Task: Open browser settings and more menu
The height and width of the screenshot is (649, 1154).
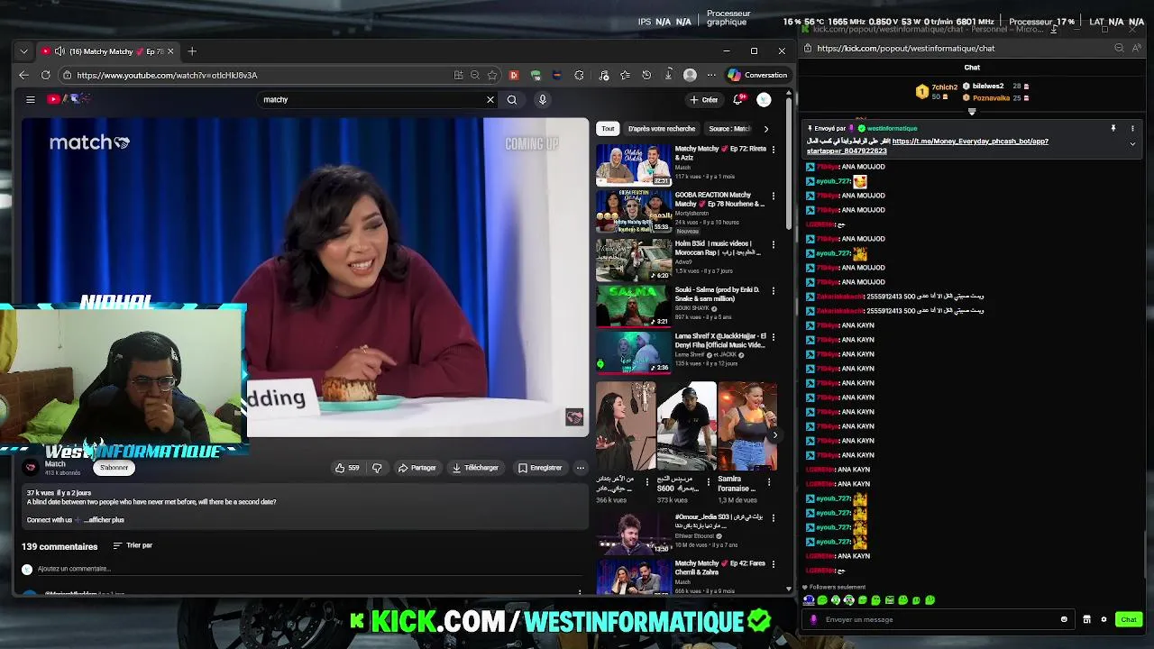Action: click(x=711, y=75)
